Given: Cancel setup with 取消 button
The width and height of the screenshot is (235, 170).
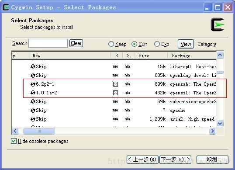Looking at the screenshot, I should click(x=212, y=160).
